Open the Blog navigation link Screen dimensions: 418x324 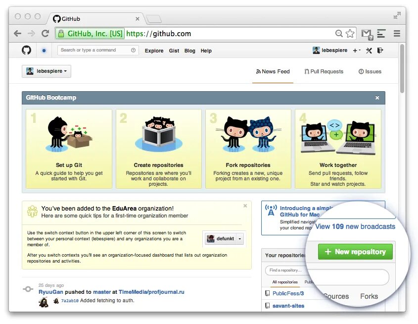pyautogui.click(x=190, y=51)
